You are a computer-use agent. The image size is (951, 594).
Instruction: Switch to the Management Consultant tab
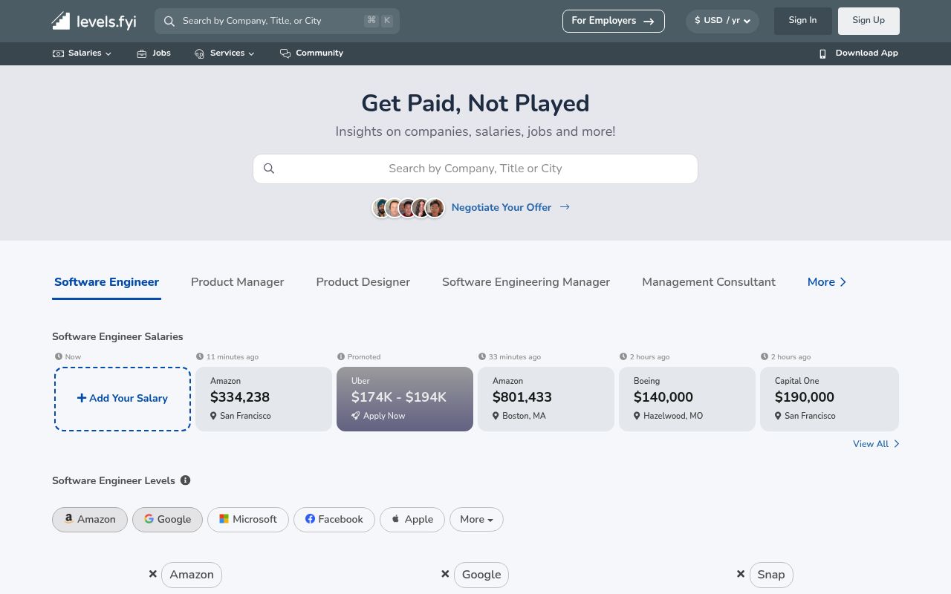(x=709, y=282)
